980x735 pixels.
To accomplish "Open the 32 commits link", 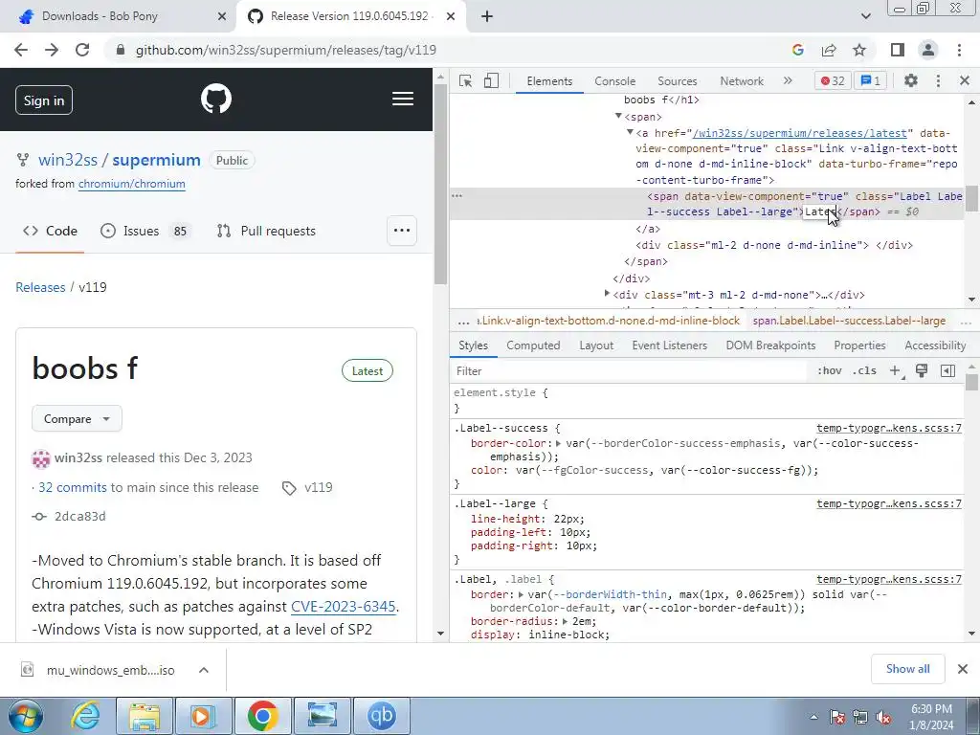I will tap(73, 487).
